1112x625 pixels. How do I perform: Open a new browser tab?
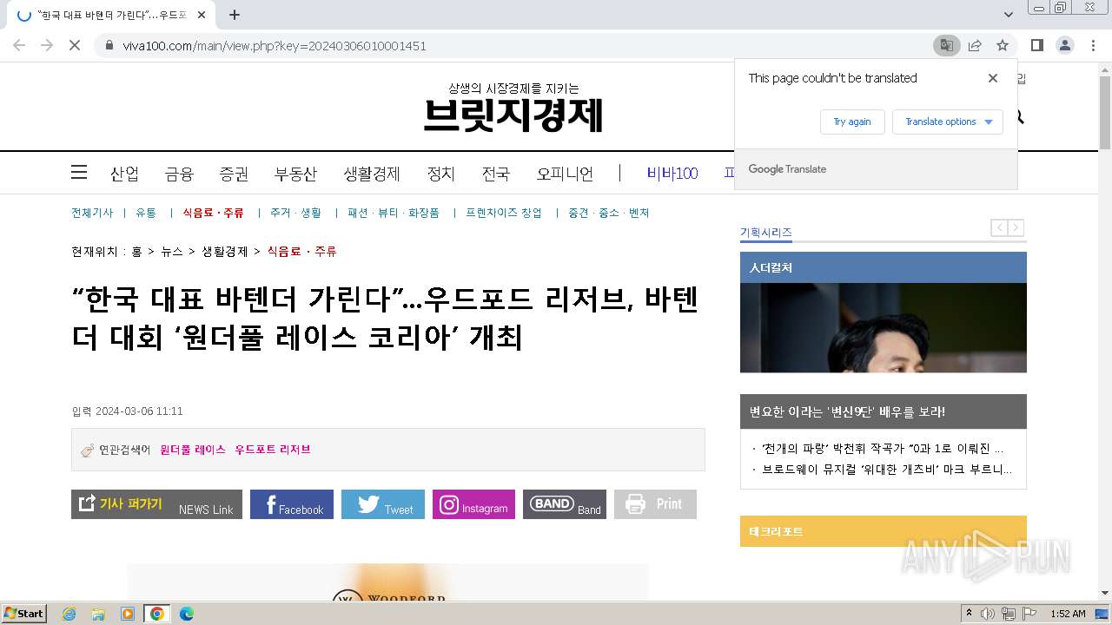point(235,15)
